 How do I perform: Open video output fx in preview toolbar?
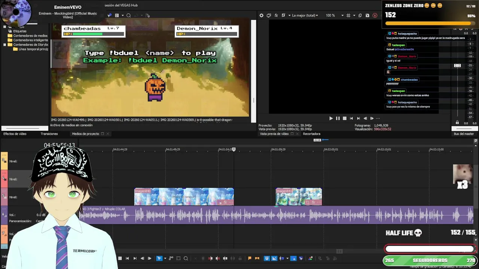[276, 15]
